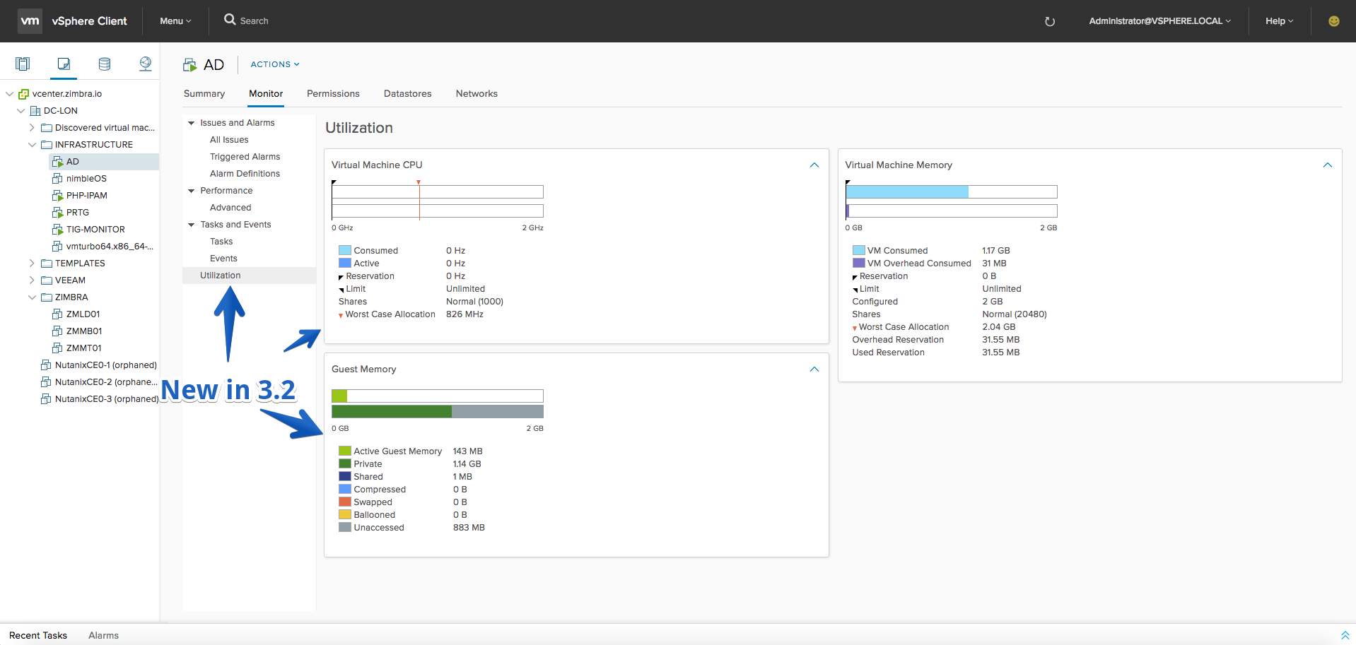Open the Tasks item under Tasks and Events
Screen dimensions: 1356x645
pos(221,242)
